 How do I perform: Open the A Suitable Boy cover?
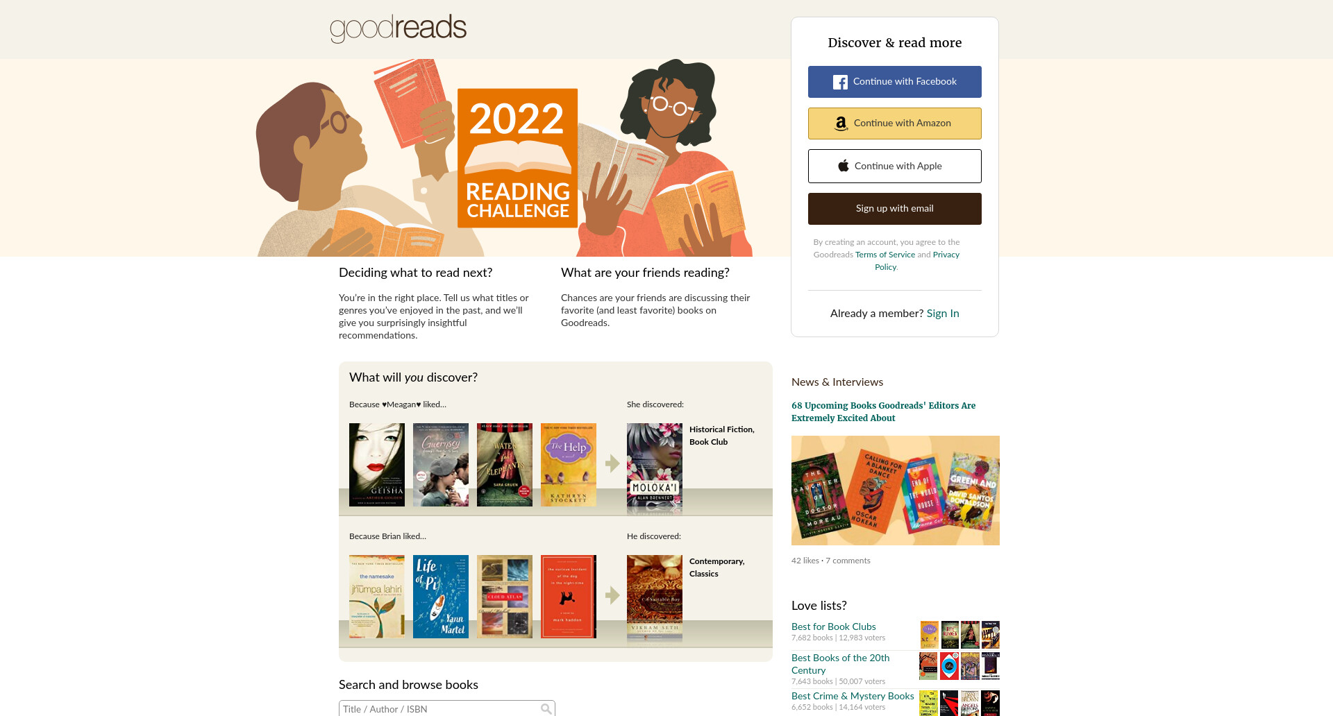(654, 599)
